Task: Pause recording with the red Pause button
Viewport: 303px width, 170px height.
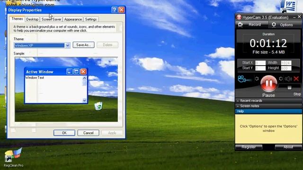Action: click(268, 84)
